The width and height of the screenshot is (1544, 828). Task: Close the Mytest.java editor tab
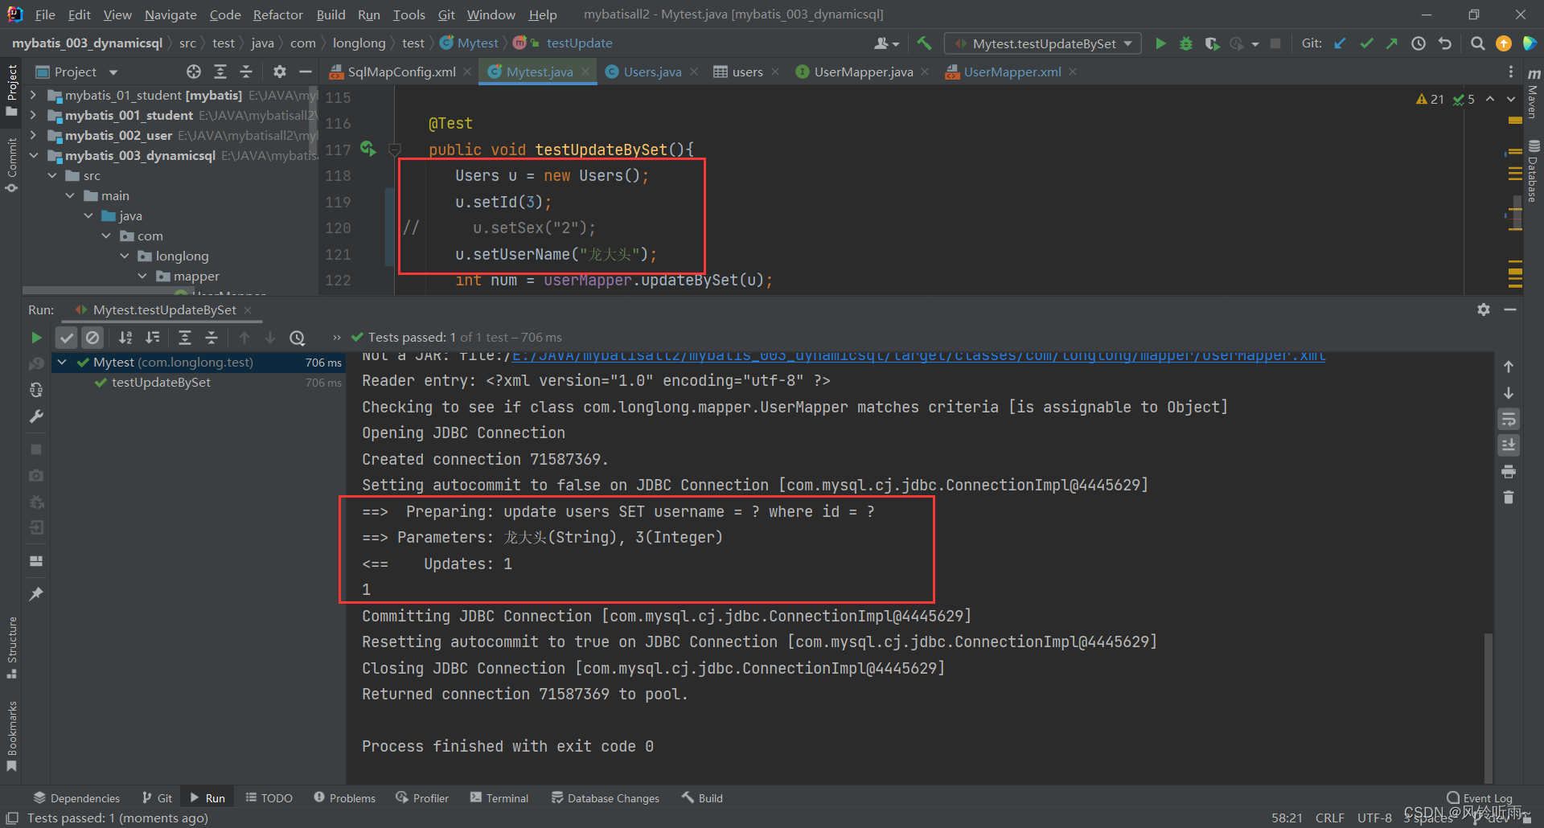coord(585,72)
